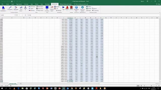Image resolution: width=161 pixels, height=90 pixels.
Task: Open the Data Viewer tool
Action: (x=40, y=8)
